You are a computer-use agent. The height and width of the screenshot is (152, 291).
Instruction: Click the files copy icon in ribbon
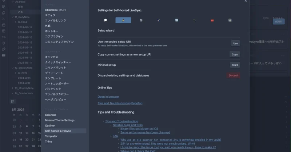click(x=4, y=13)
